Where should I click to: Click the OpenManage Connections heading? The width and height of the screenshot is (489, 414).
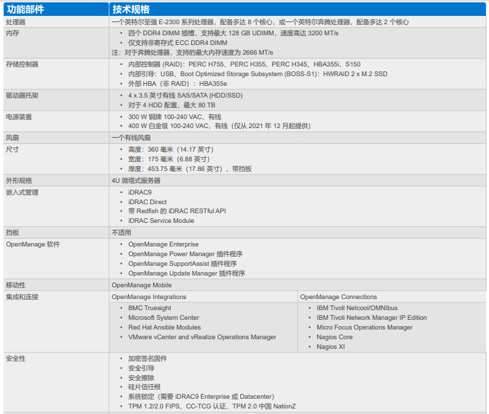coord(339,297)
